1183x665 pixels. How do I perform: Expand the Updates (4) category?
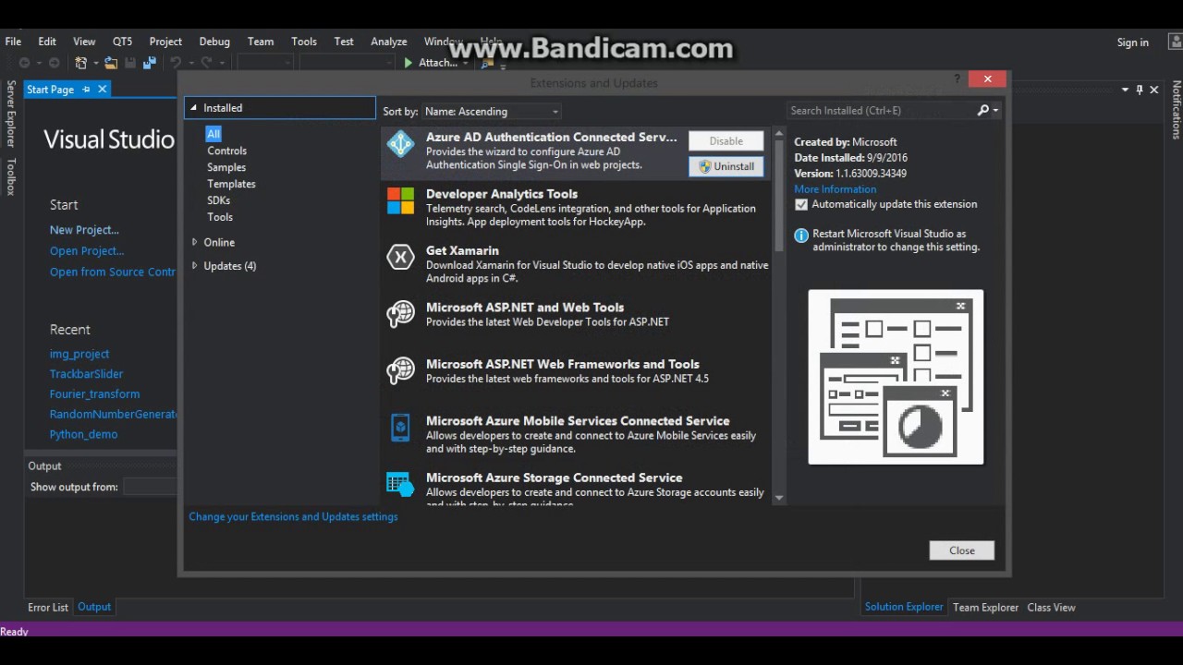[x=194, y=266]
